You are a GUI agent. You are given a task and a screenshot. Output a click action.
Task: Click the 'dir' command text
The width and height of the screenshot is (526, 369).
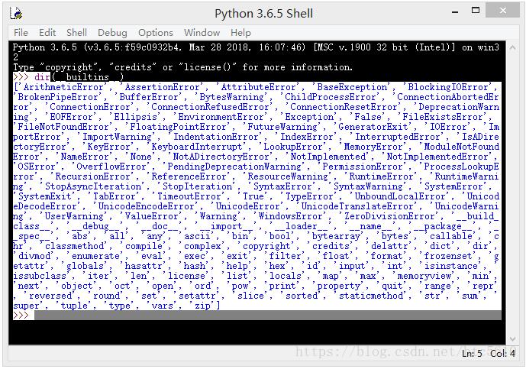[x=42, y=77]
